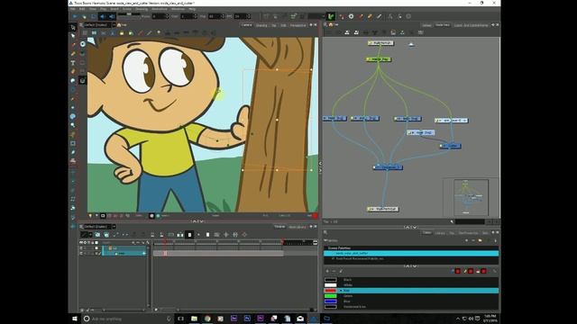Select the Multi-Port-In node at top
This screenshot has width=577, height=324.
click(x=380, y=43)
